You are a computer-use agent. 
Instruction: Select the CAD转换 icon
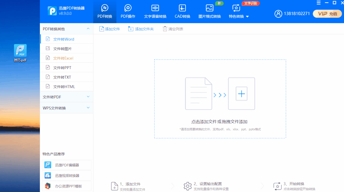point(182,8)
